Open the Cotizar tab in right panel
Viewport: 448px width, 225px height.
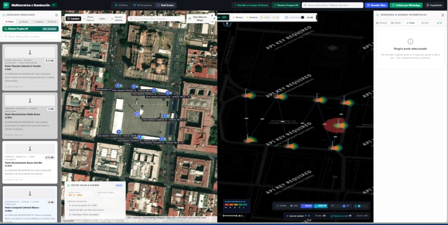(396, 23)
